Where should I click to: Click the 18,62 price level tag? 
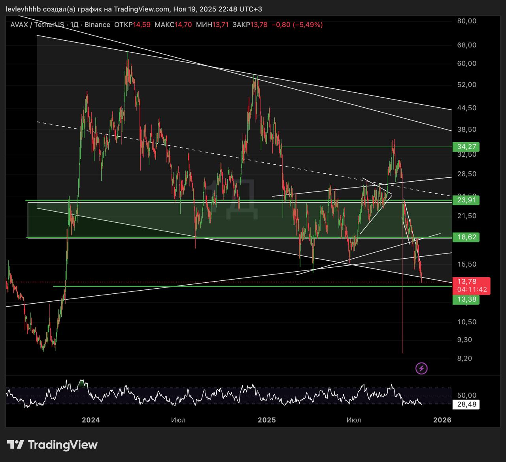(x=466, y=237)
